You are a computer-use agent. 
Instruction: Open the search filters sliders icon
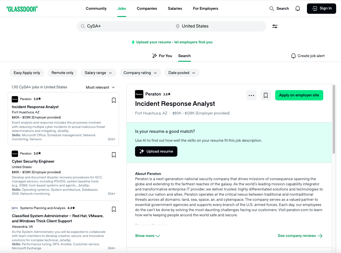point(275,26)
